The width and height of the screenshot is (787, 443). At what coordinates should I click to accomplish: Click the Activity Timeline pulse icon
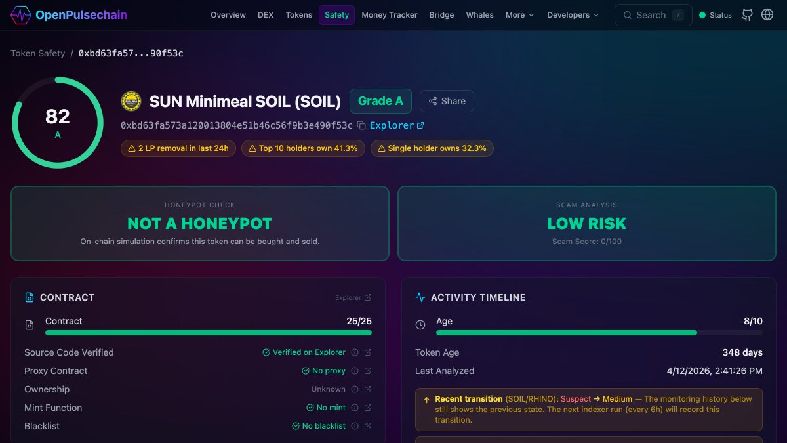coord(420,297)
